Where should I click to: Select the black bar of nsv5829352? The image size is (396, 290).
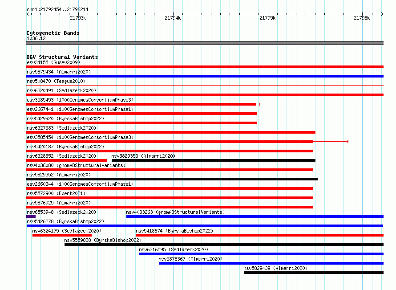(x=172, y=179)
